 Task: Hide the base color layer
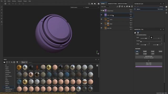tap(101, 28)
